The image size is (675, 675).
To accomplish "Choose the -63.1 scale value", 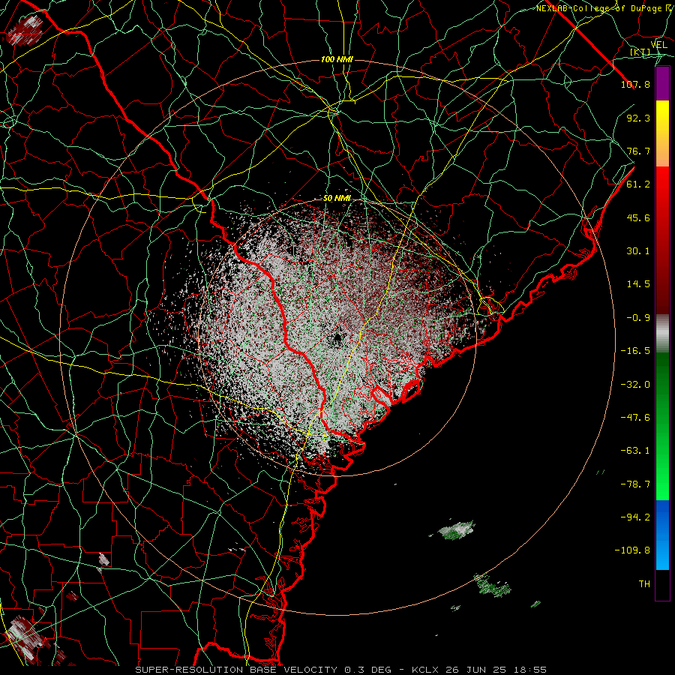I will point(635,451).
